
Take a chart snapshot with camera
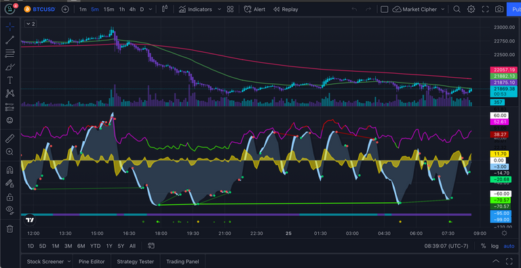[x=499, y=9]
